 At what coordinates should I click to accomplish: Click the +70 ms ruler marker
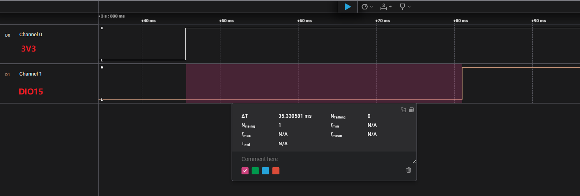click(383, 20)
